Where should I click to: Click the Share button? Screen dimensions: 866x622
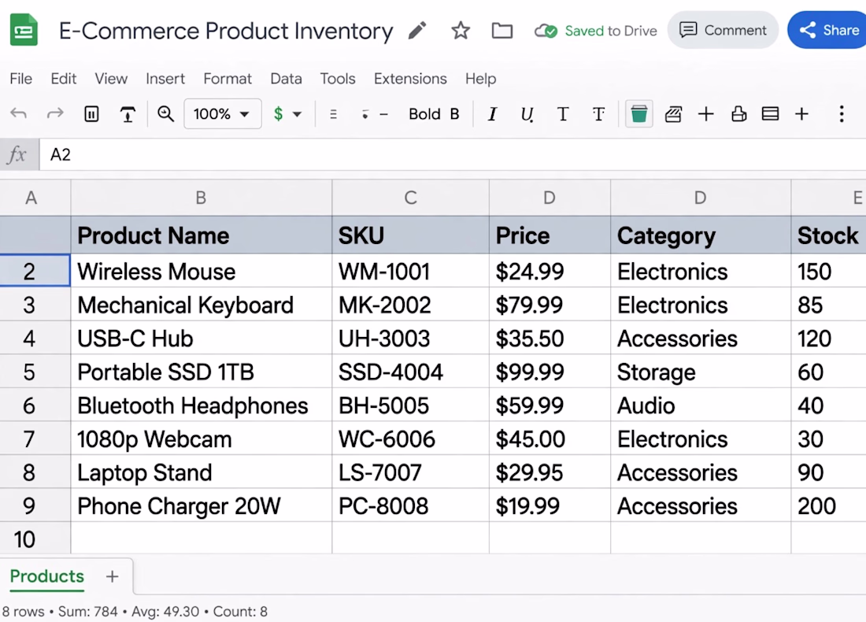pos(827,30)
